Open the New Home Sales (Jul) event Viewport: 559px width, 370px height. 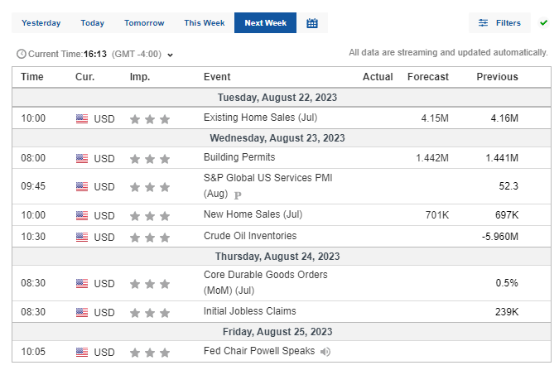[x=253, y=214]
